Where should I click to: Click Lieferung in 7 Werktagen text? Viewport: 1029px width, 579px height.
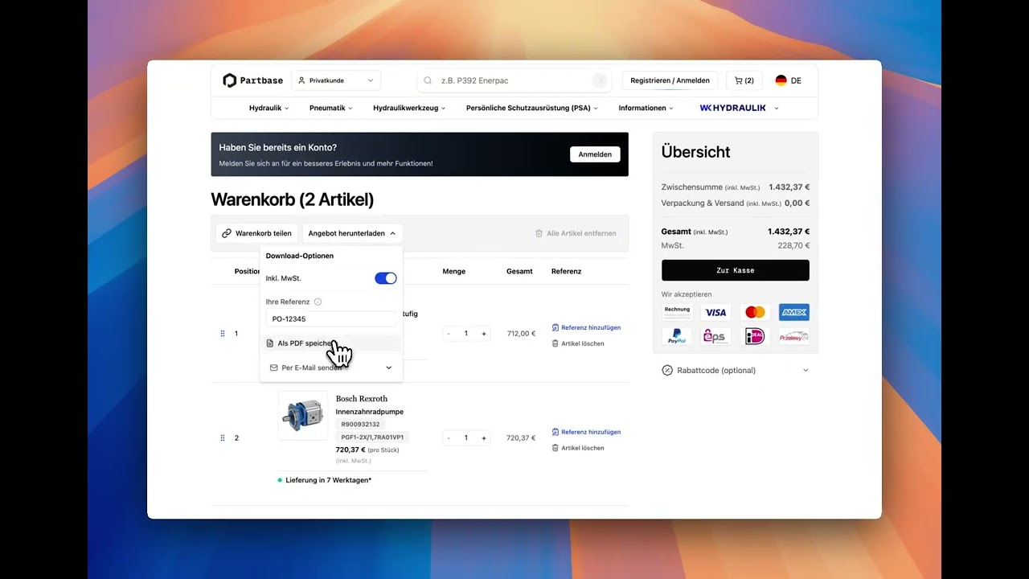coord(328,480)
